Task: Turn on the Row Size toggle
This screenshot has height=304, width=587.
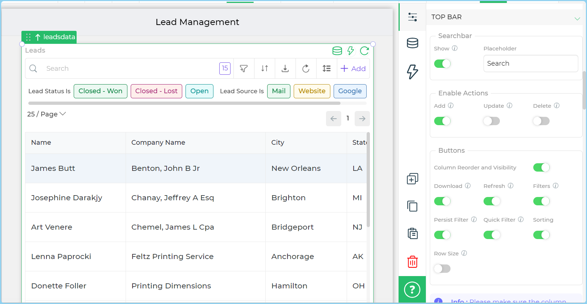Action: (442, 269)
